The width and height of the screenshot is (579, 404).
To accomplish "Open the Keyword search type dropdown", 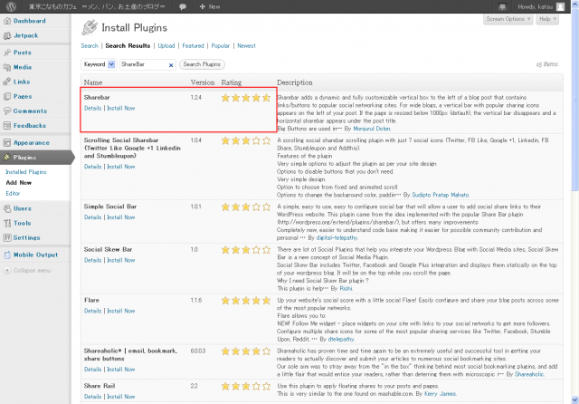I will (99, 64).
